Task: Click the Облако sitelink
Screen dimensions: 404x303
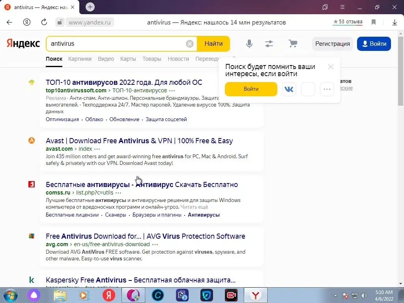Action: [x=94, y=119]
